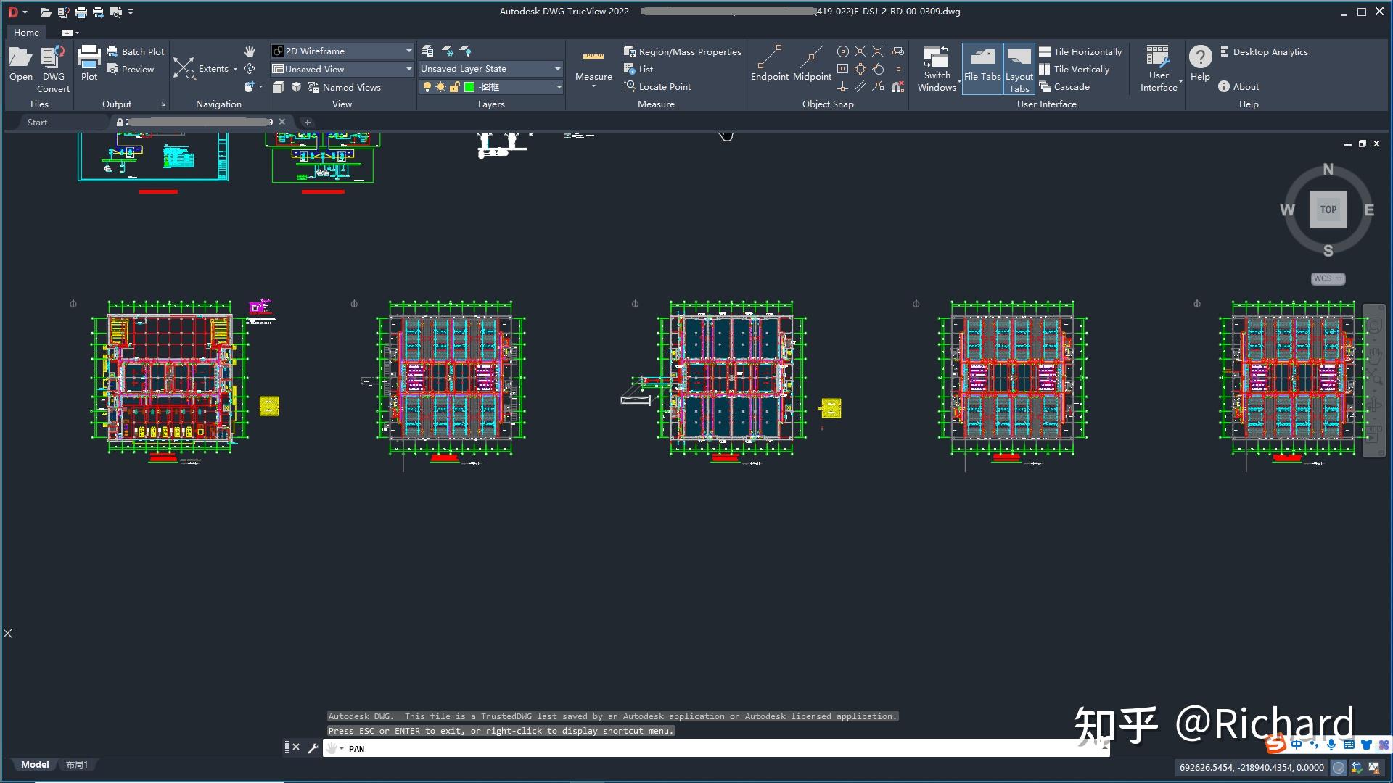Select the Pan hand tool
The height and width of the screenshot is (783, 1393).
click(250, 51)
